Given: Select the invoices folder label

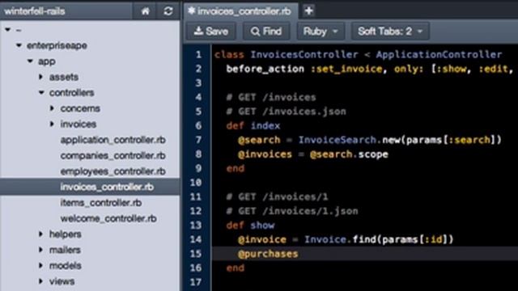Looking at the screenshot, I should (x=79, y=124).
